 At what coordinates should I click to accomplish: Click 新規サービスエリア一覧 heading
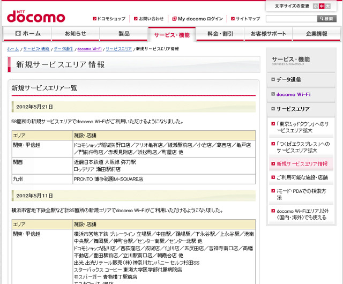[44, 88]
